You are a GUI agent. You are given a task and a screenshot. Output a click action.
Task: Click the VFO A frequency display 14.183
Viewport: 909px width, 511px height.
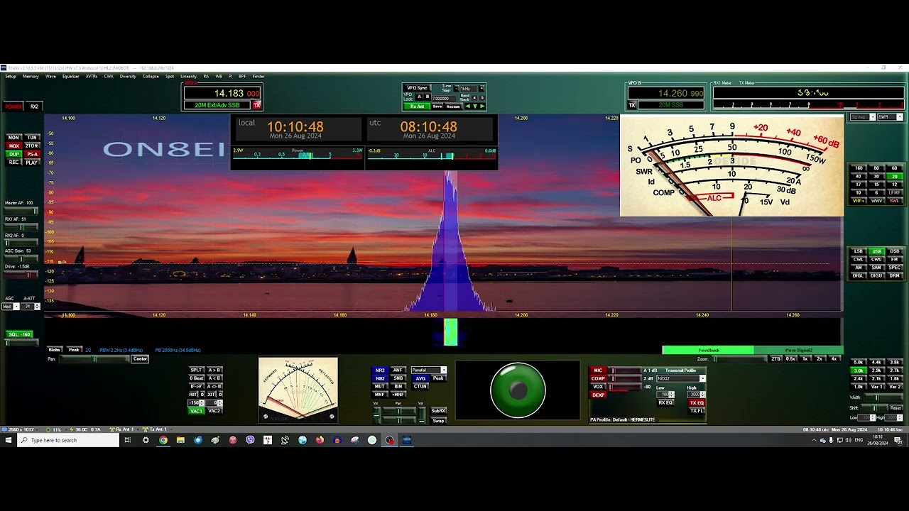tap(222, 93)
